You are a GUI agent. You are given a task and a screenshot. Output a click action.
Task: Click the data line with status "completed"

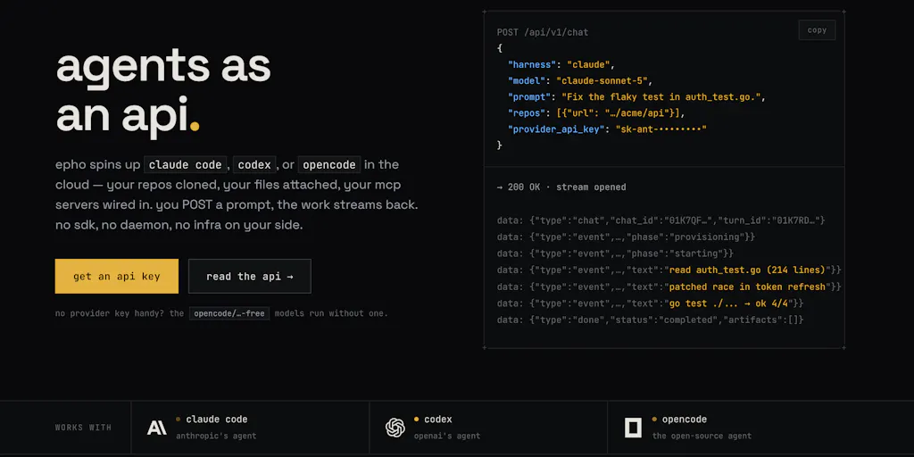pos(650,320)
